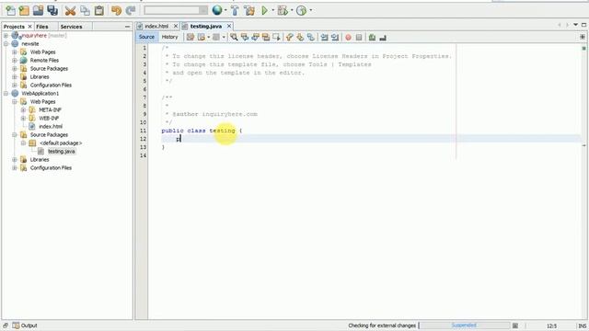Expand the META-INF folder node

[23, 110]
